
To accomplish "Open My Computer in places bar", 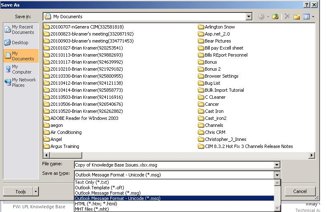I will (21, 69).
